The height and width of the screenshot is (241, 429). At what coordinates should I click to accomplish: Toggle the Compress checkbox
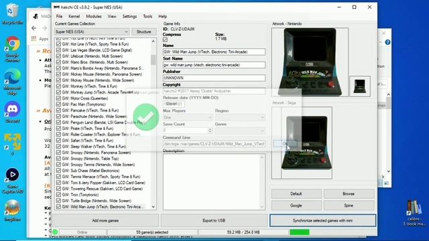(166, 40)
